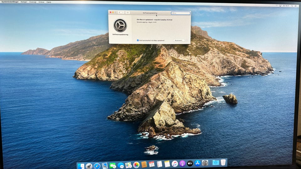Minimize the Softwareopdatering window
This screenshot has height=169, width=301.
point(113,12)
